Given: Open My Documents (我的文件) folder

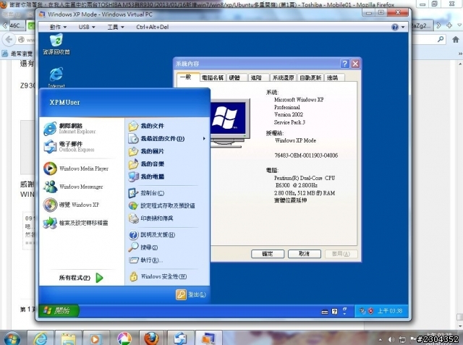Looking at the screenshot, I should click(146, 126).
